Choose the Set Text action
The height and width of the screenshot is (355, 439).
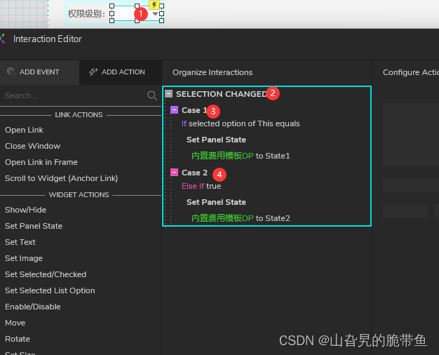coord(20,242)
